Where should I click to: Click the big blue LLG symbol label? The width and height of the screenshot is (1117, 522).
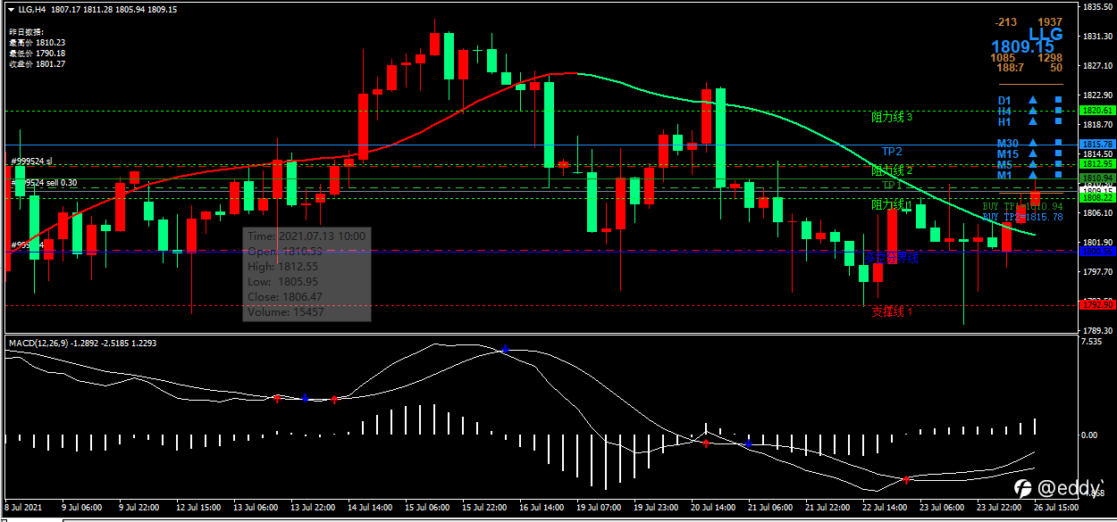coord(1046,35)
